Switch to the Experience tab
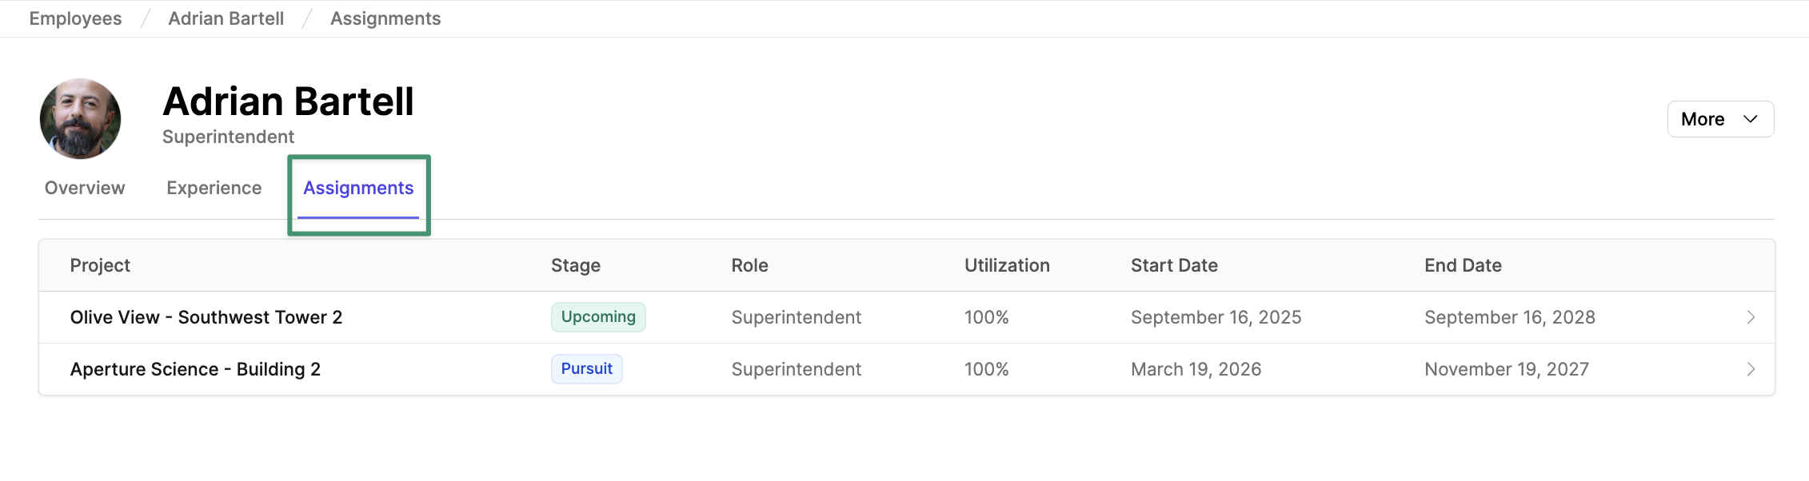 coord(214,188)
